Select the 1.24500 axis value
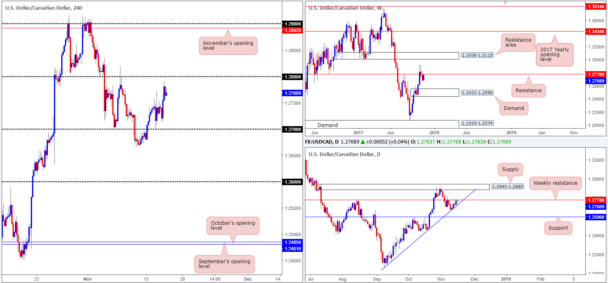 pos(292,260)
